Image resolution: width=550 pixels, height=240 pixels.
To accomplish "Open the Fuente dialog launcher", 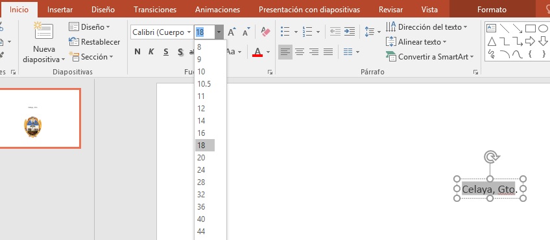I will 270,72.
